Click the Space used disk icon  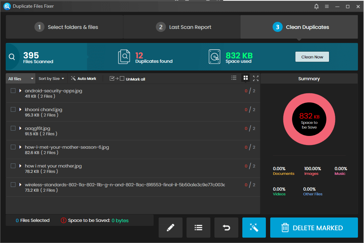click(214, 57)
